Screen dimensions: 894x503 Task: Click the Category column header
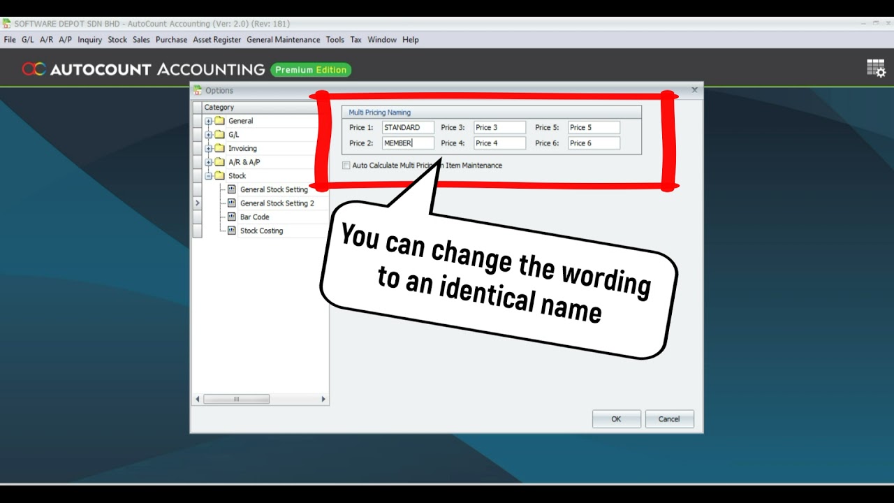260,108
